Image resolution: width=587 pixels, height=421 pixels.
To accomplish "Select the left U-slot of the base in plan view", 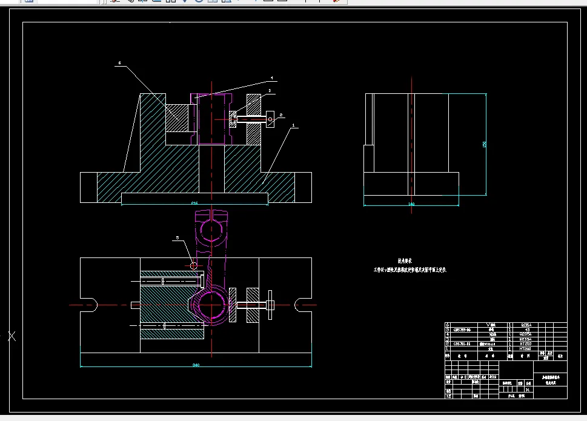I will [x=88, y=305].
